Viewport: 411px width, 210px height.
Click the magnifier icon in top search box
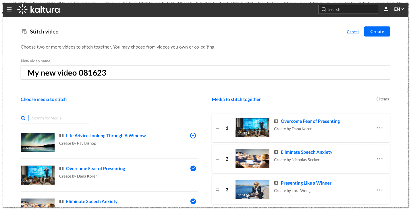click(324, 9)
